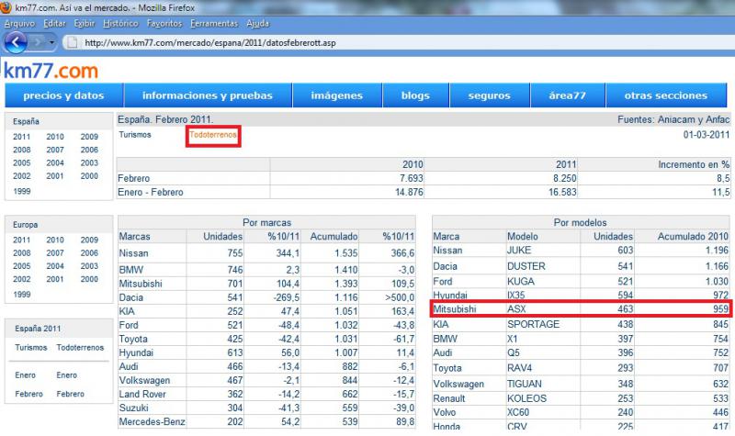The height and width of the screenshot is (436, 735).
Task: Open Europa 2001 year link
Action: click(55, 279)
